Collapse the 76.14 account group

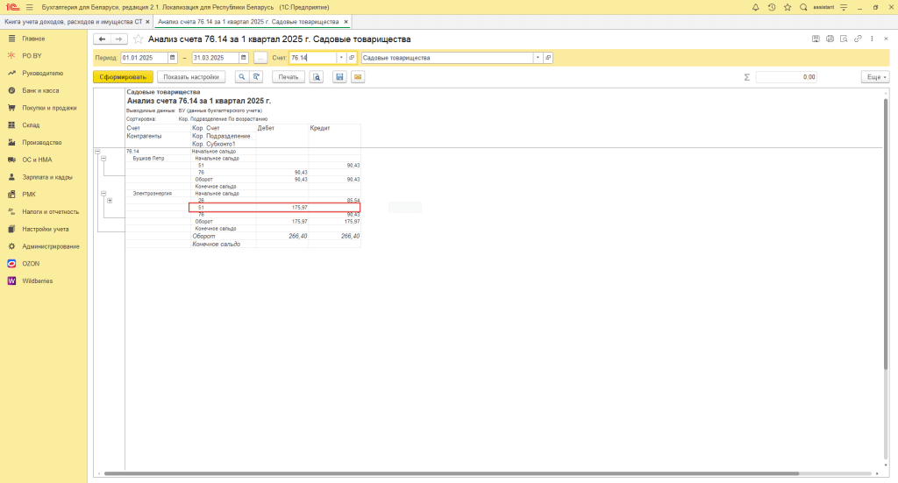pos(97,152)
